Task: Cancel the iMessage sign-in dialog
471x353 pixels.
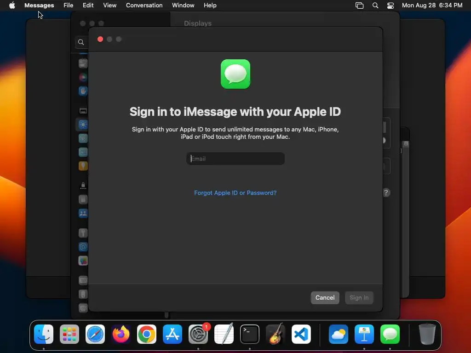Action: (x=325, y=297)
